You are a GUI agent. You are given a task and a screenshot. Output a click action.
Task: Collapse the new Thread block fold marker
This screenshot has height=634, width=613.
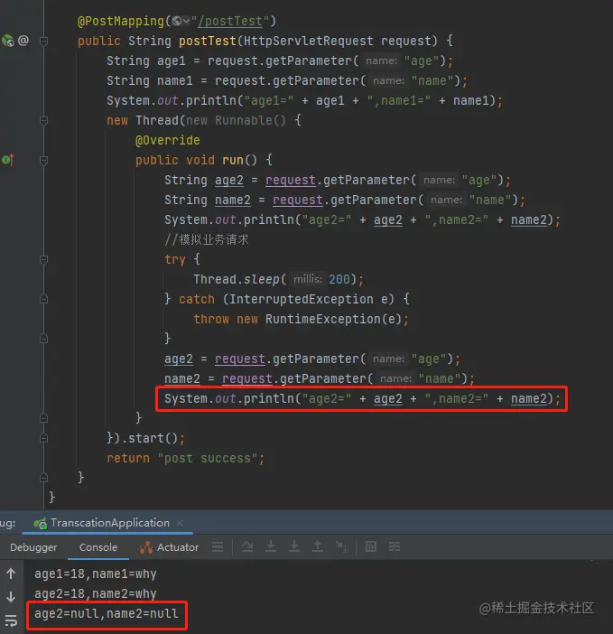pos(44,120)
